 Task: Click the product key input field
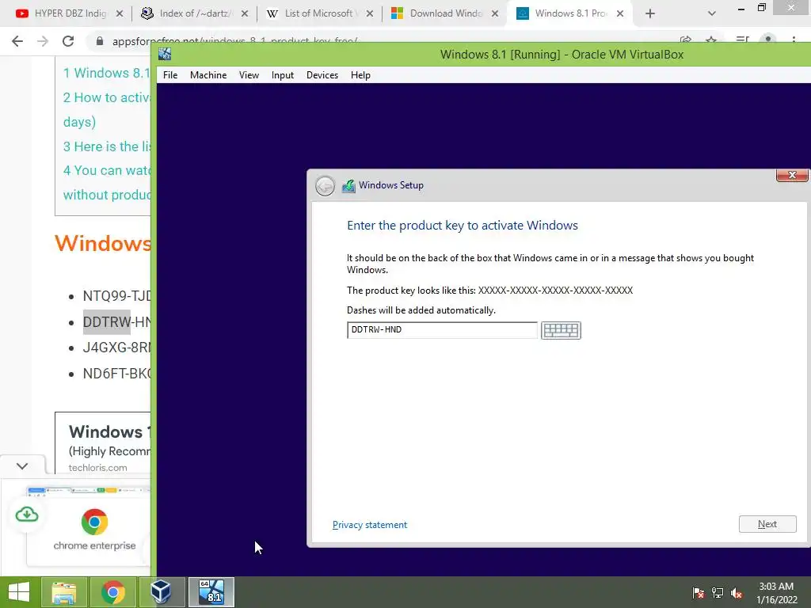(x=442, y=330)
